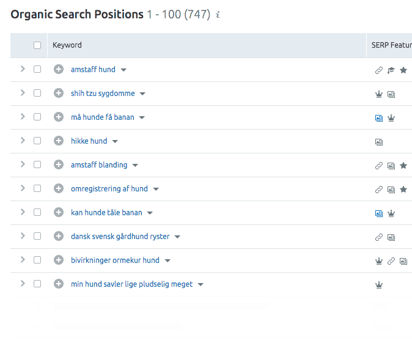Click plus icon next to amstaff hund

[x=59, y=69]
